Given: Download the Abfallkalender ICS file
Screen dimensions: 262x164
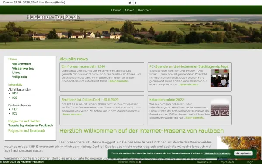Looking at the screenshot, I should tap(15, 98).
